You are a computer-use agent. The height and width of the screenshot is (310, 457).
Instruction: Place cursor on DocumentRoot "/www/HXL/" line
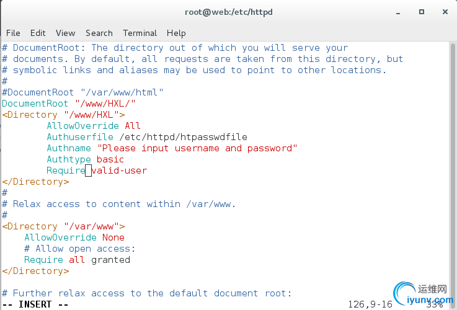coord(69,104)
